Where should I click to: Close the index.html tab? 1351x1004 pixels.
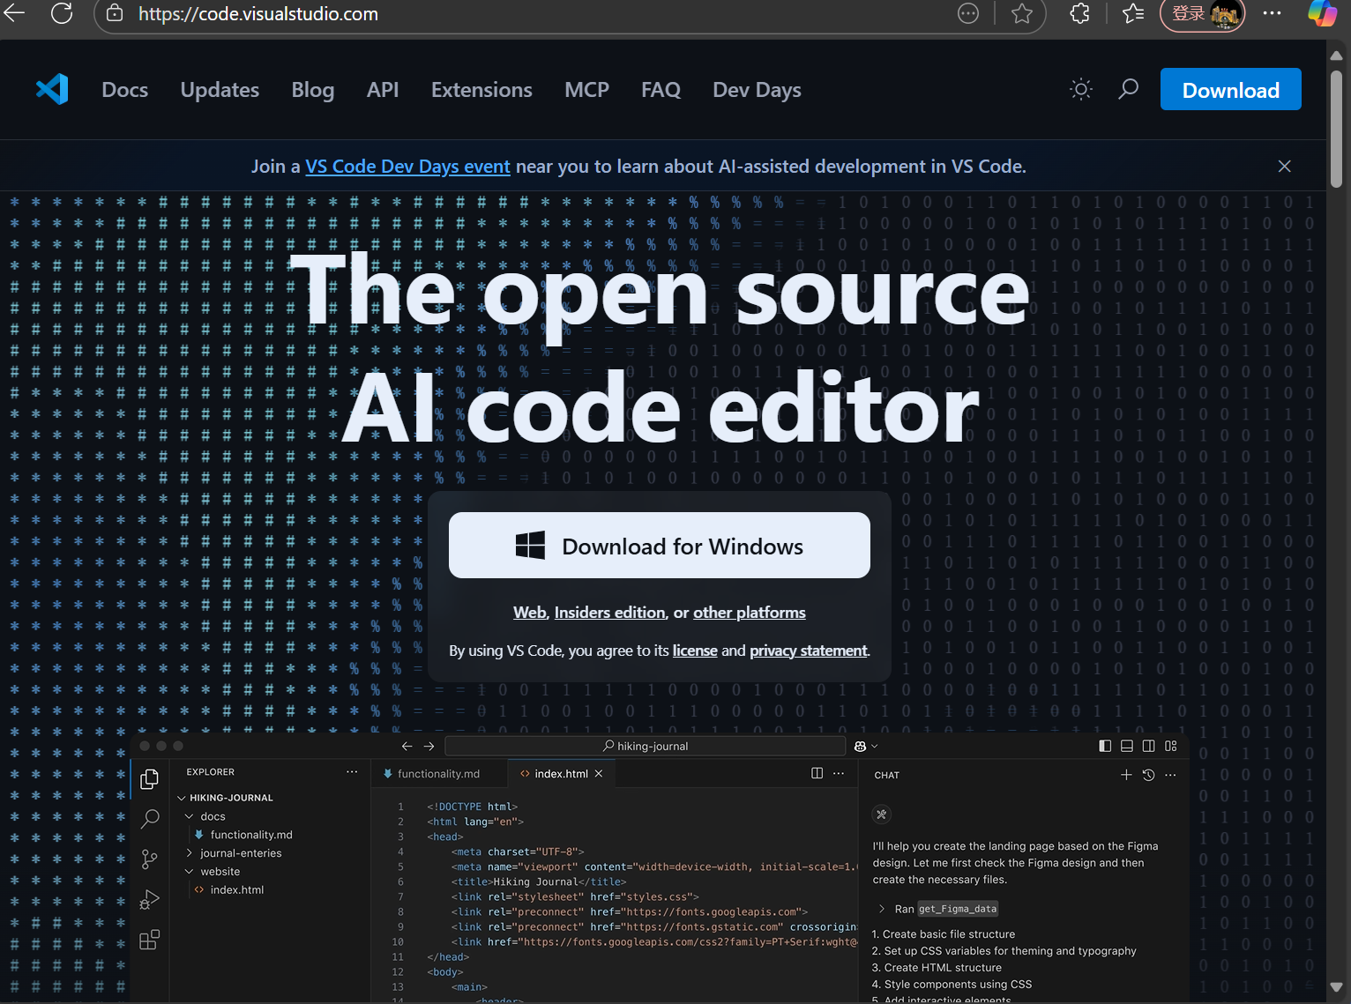[599, 774]
